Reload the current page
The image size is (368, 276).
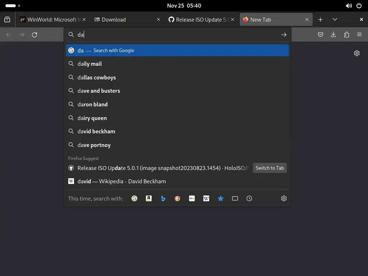34,35
